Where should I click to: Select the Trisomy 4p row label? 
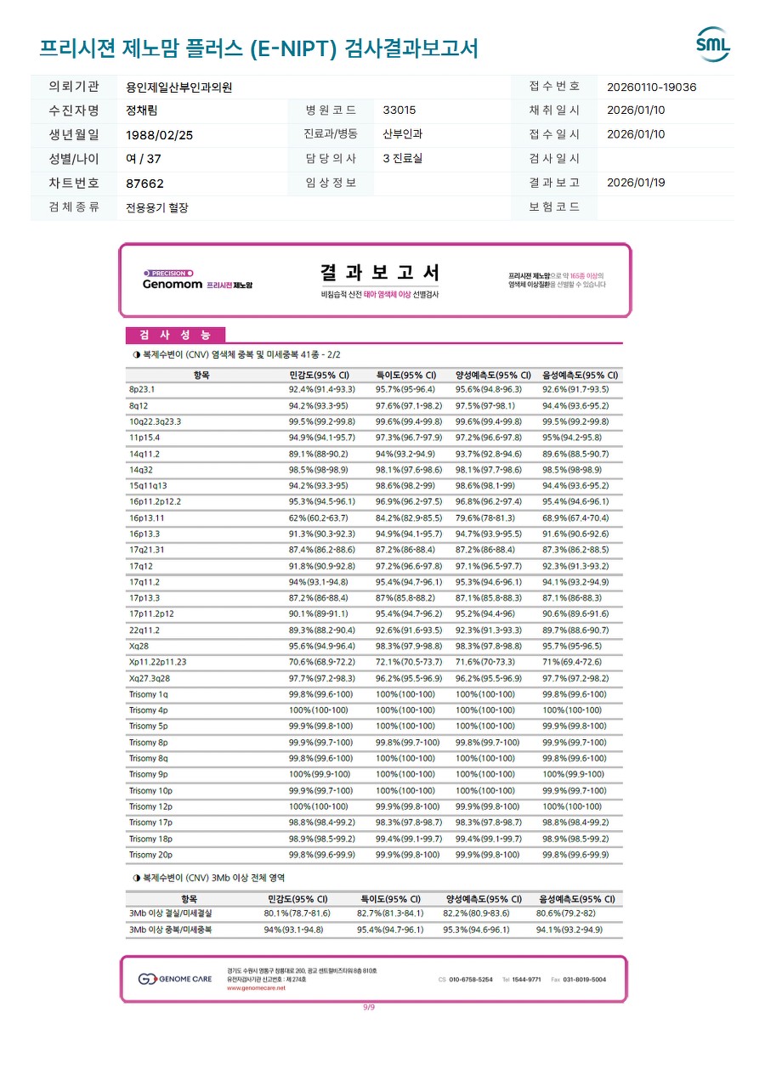click(x=148, y=710)
